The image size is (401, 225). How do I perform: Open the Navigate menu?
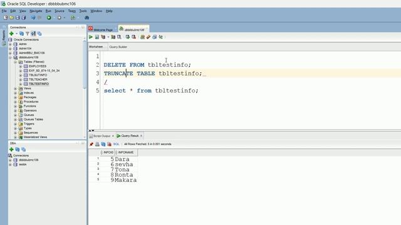pos(36,11)
